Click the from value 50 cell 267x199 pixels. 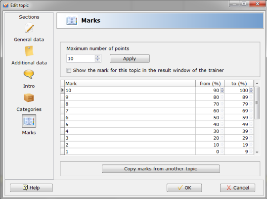[210, 118]
